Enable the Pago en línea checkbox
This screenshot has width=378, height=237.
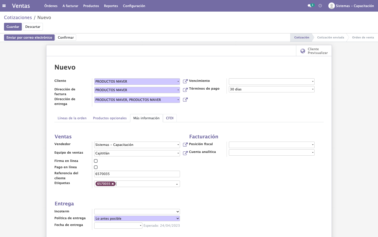(96, 167)
